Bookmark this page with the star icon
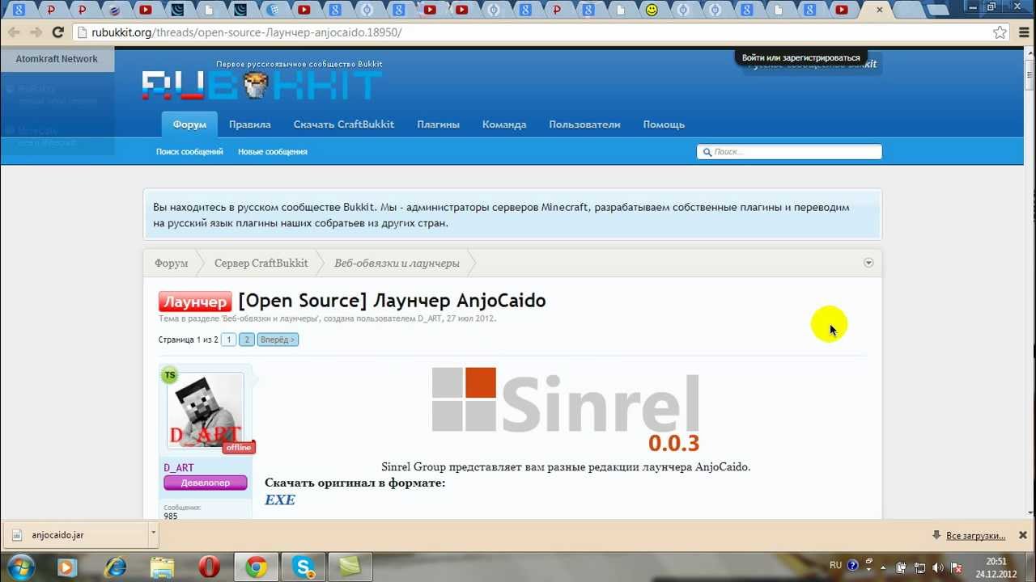The width and height of the screenshot is (1036, 582). click(x=1000, y=32)
